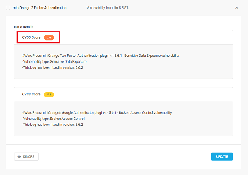
Task: Click the fixed-in-5.6.2 line under the 7.0 score
Action: click(x=52, y=67)
